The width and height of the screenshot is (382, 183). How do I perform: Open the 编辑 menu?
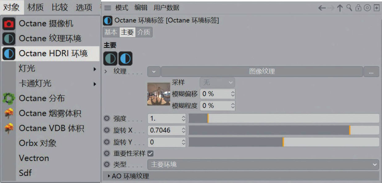coord(141,8)
